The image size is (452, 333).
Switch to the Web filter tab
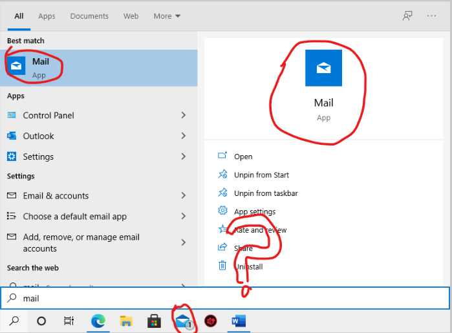pos(131,16)
